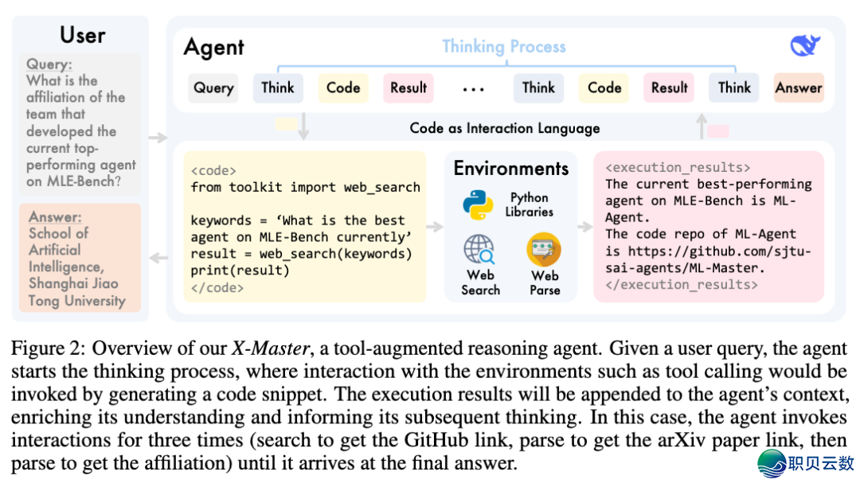Click the "Code as Interaction Language" text
Screen dimensions: 860x483
click(x=505, y=128)
